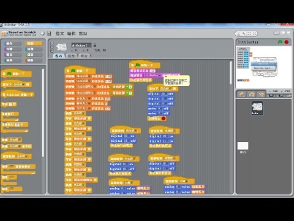Open key dropdown on scripts-area 當按下 hat block
The image size is (294, 221).
point(165,88)
